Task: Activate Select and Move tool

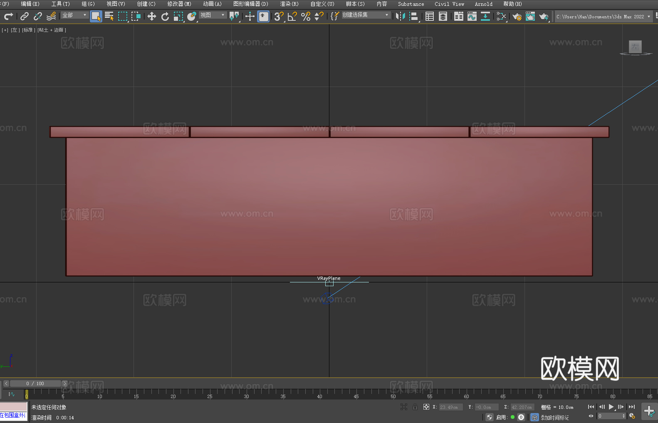Action: [x=152, y=16]
